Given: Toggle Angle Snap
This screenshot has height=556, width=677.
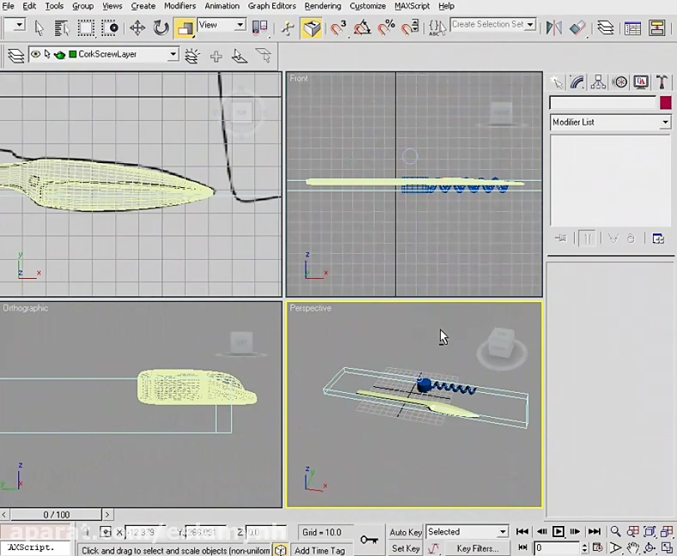Looking at the screenshot, I should point(363,29).
